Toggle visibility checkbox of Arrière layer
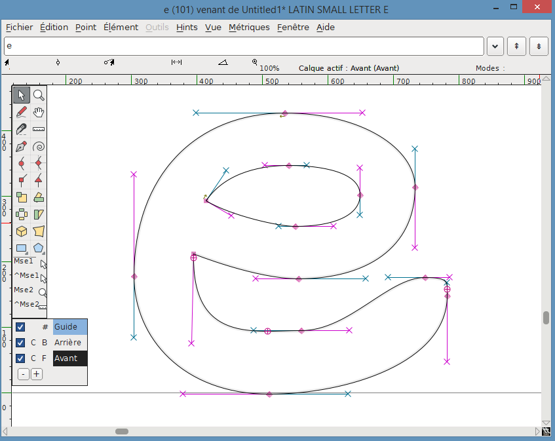 point(20,343)
